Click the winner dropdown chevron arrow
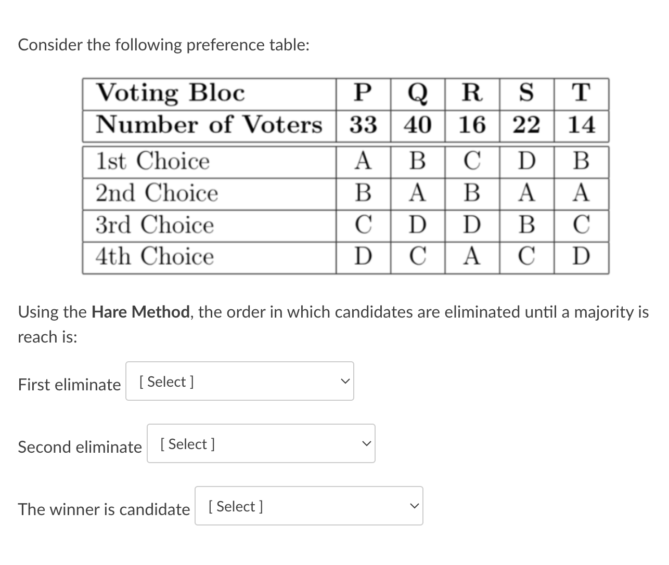 pos(414,506)
